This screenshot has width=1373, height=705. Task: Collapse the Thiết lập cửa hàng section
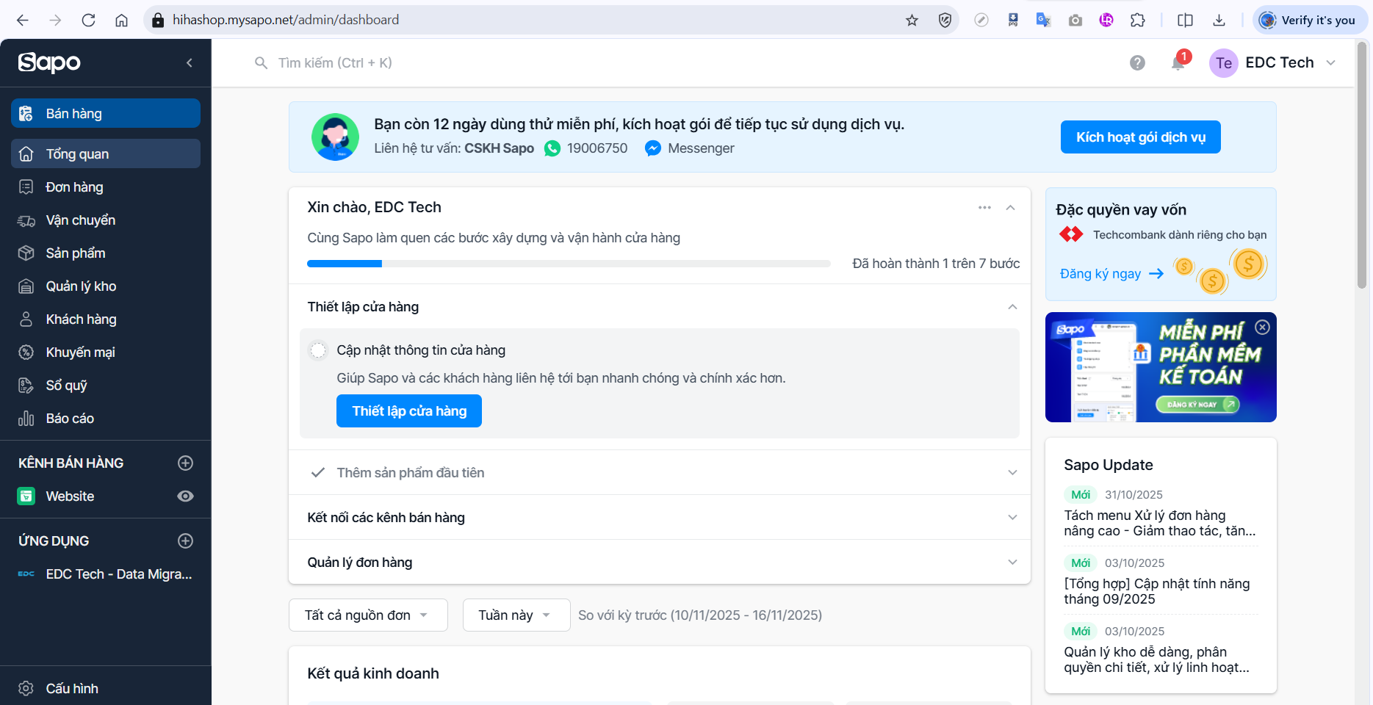pos(1012,307)
